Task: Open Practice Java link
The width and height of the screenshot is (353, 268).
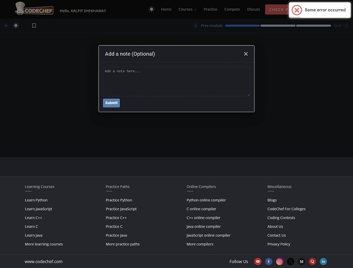Action: tap(116, 235)
